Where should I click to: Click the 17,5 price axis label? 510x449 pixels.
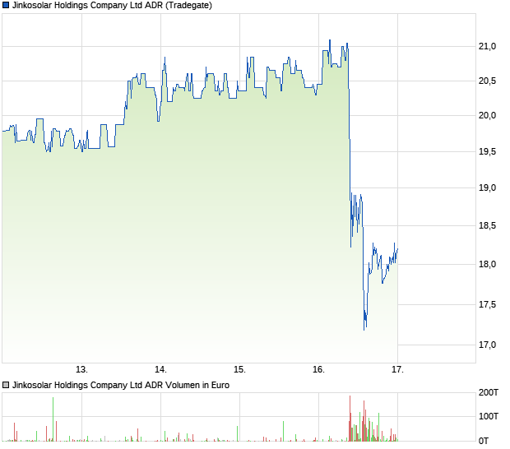tap(487, 304)
